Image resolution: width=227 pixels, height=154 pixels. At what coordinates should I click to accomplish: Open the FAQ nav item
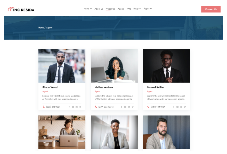click(129, 9)
